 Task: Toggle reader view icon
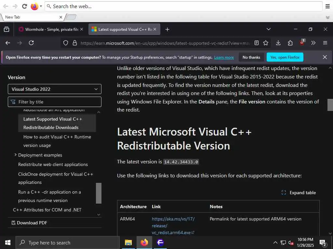257,43
